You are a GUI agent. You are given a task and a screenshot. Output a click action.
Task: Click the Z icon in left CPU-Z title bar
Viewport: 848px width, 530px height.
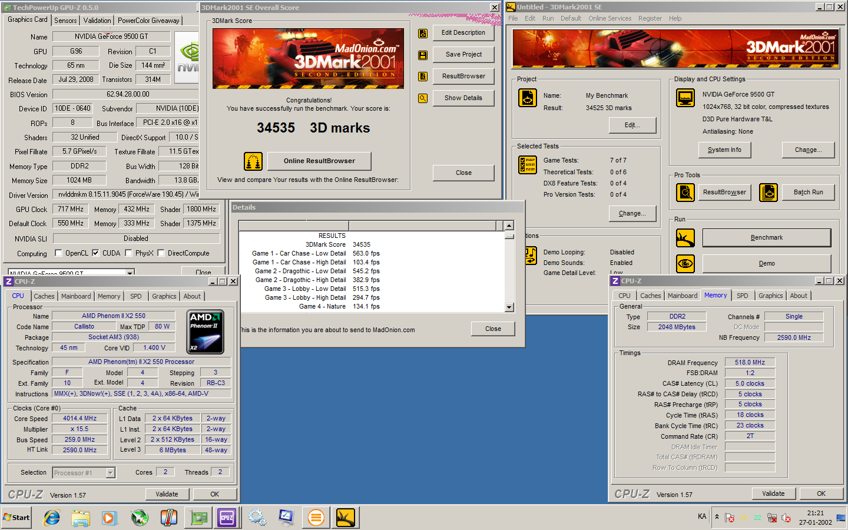9,281
